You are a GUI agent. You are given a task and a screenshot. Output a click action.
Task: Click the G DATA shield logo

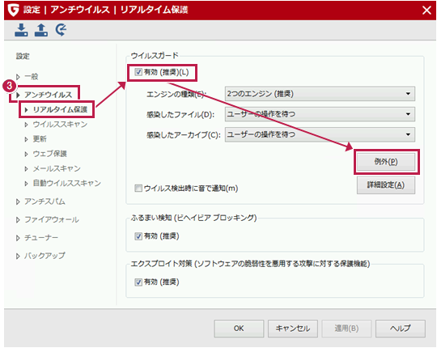point(13,10)
